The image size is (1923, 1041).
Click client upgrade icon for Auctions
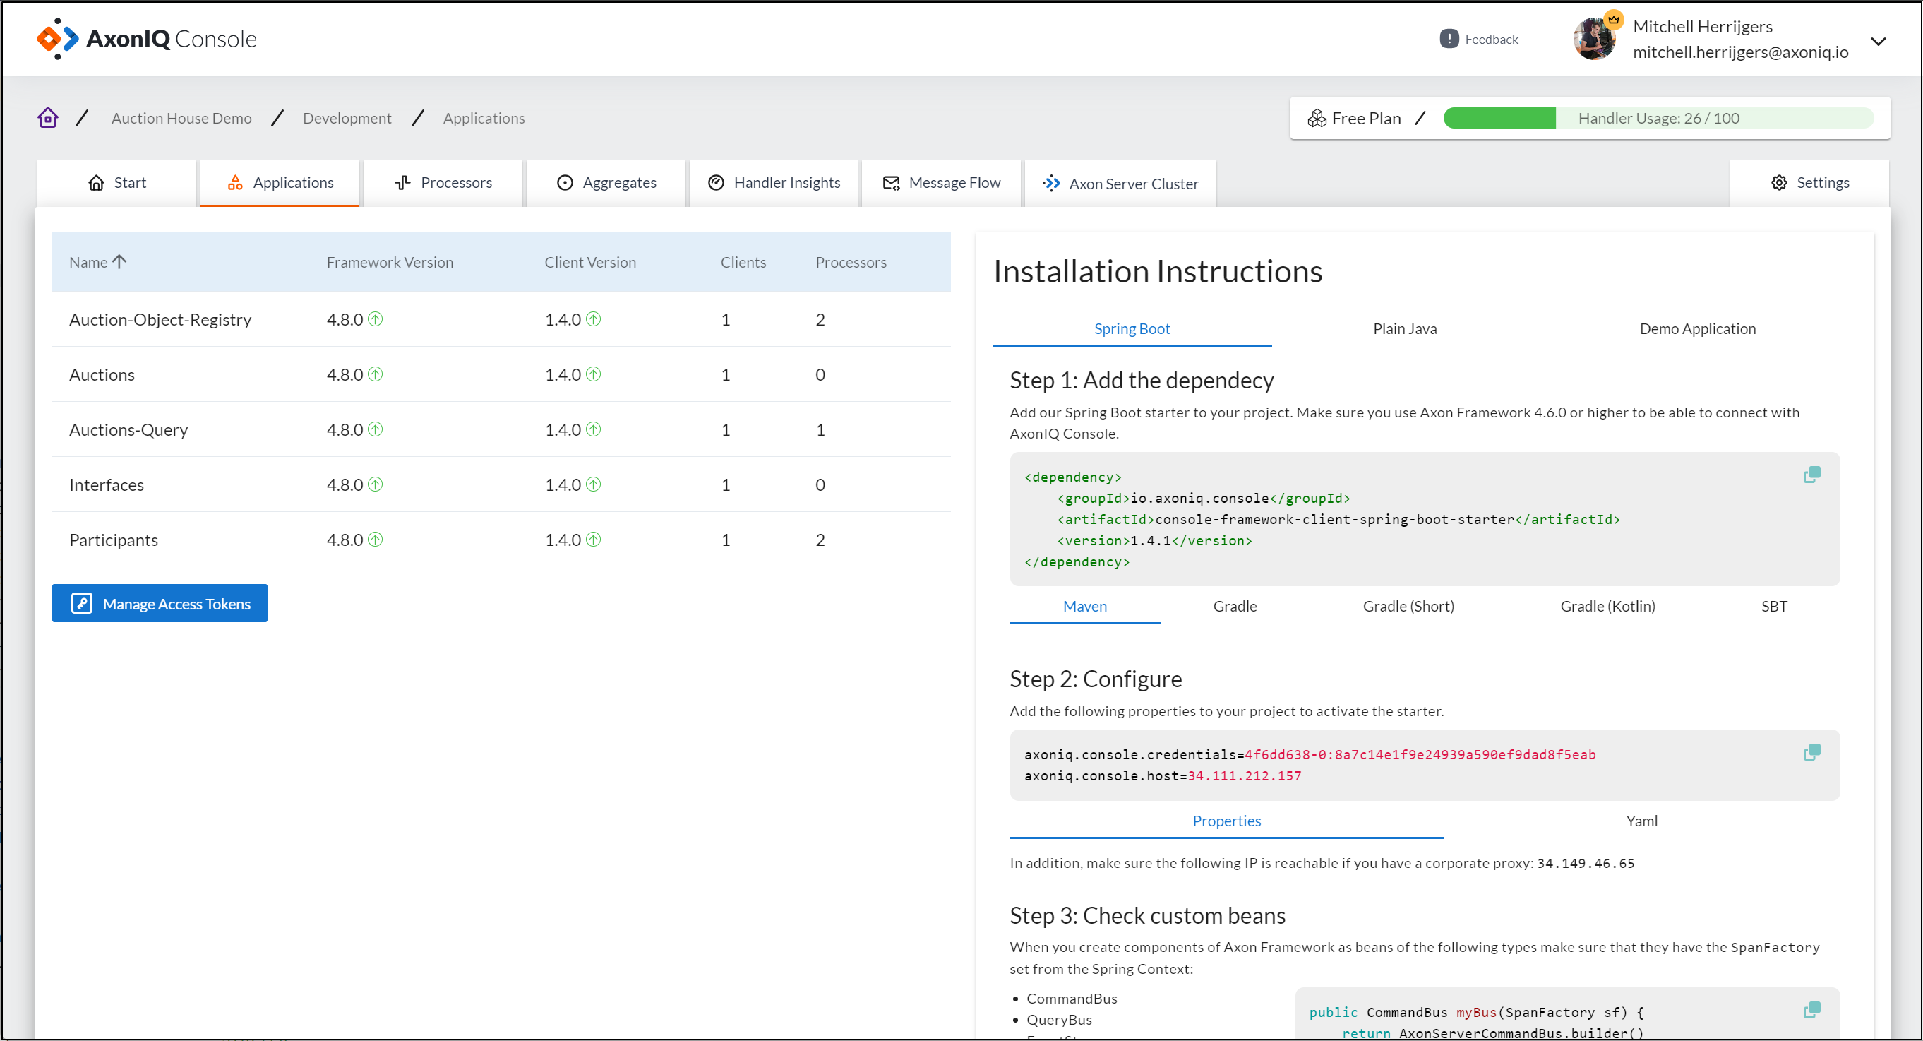pyautogui.click(x=594, y=374)
